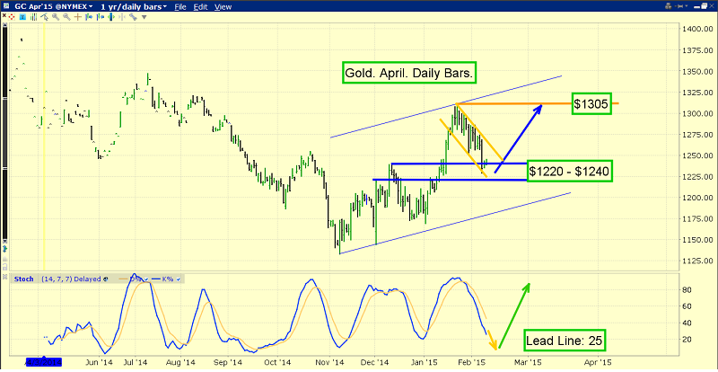Expand the toolbar overflow arrow

coord(144,17)
